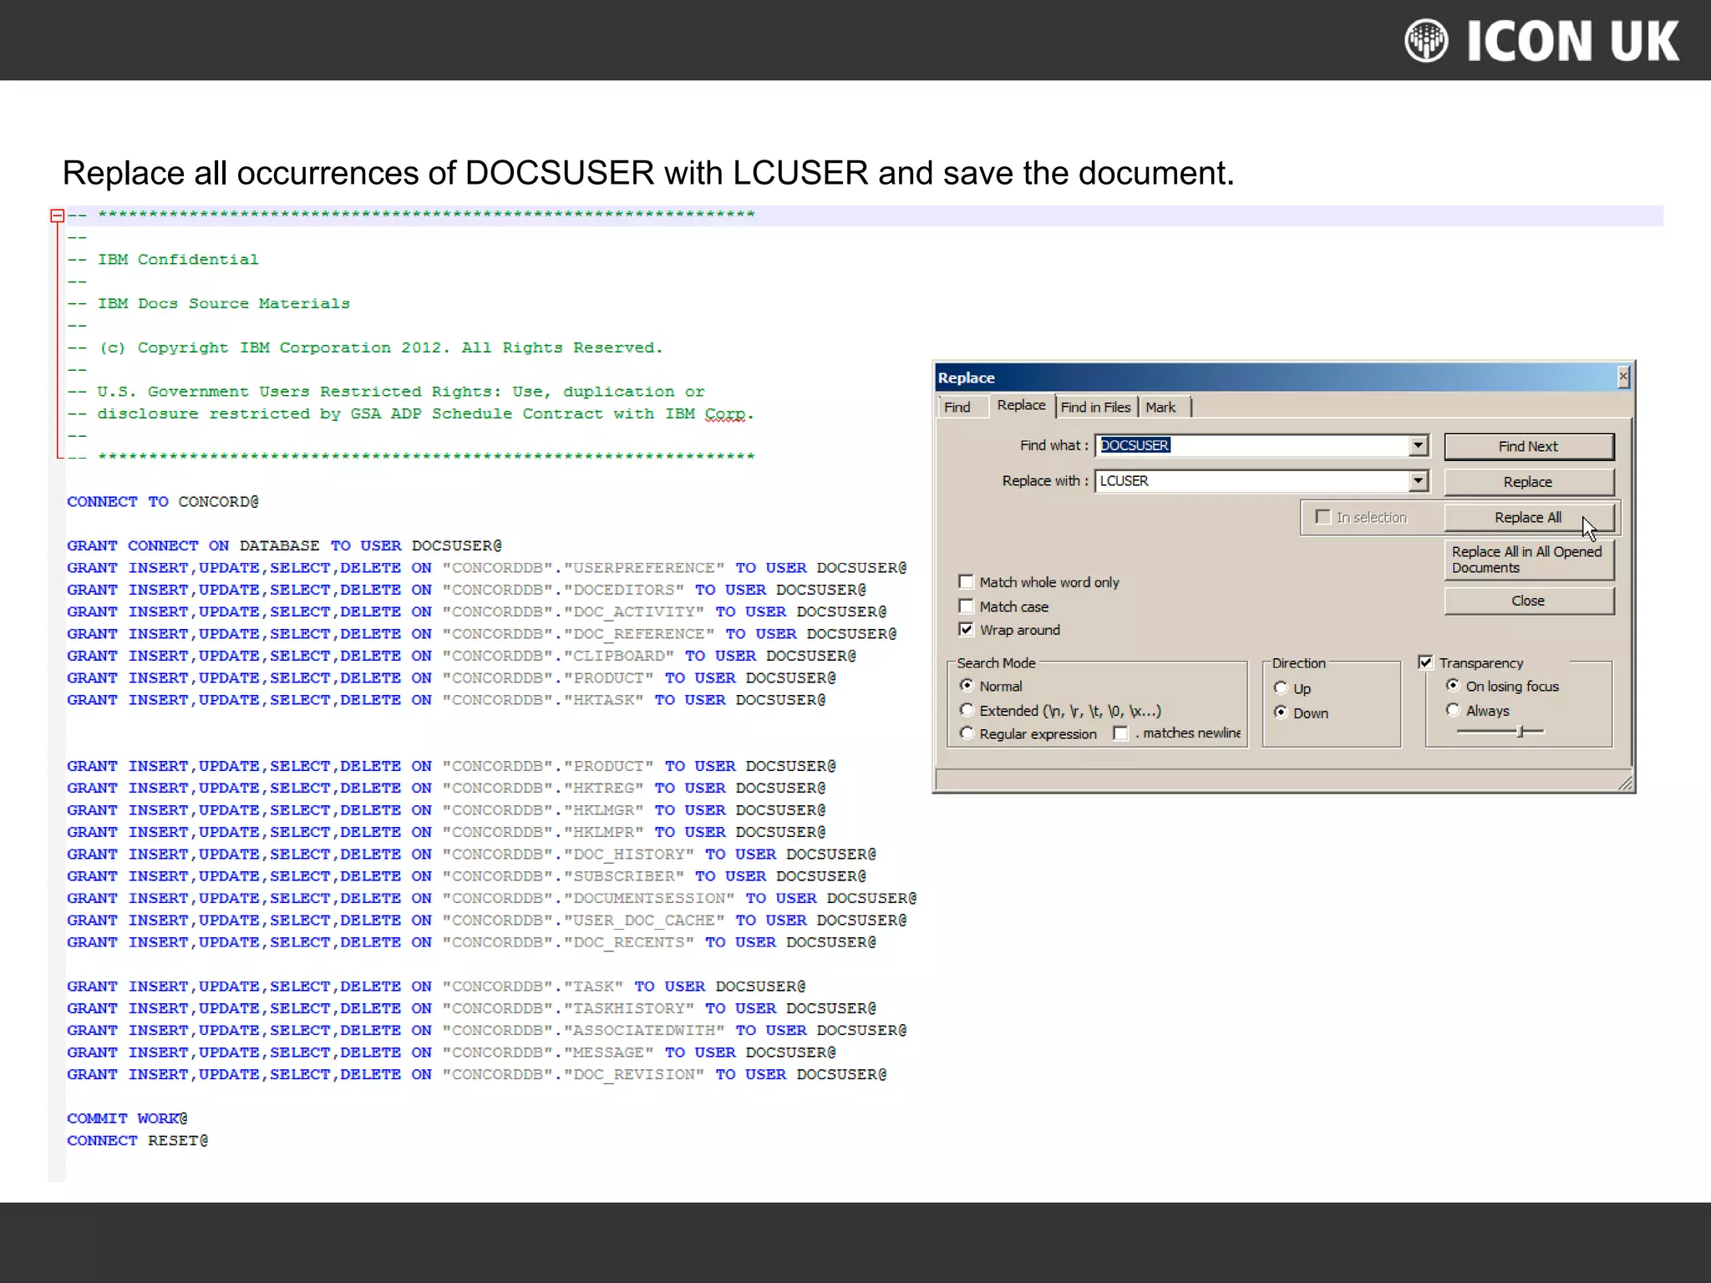This screenshot has width=1711, height=1283.
Task: Open the Find what dropdown list
Action: click(x=1418, y=445)
